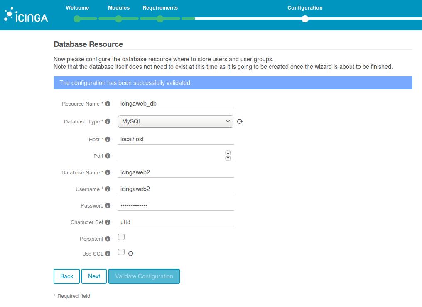Click the Database Type label
The height and width of the screenshot is (307, 422).
(x=82, y=122)
